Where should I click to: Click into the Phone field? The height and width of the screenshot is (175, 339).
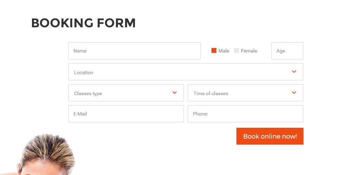coord(246,114)
